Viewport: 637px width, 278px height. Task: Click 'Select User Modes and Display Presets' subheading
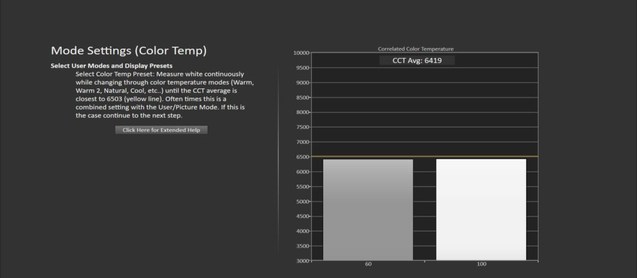click(111, 65)
